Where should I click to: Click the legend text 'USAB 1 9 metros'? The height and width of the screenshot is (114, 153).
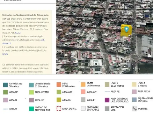(x=142, y=84)
